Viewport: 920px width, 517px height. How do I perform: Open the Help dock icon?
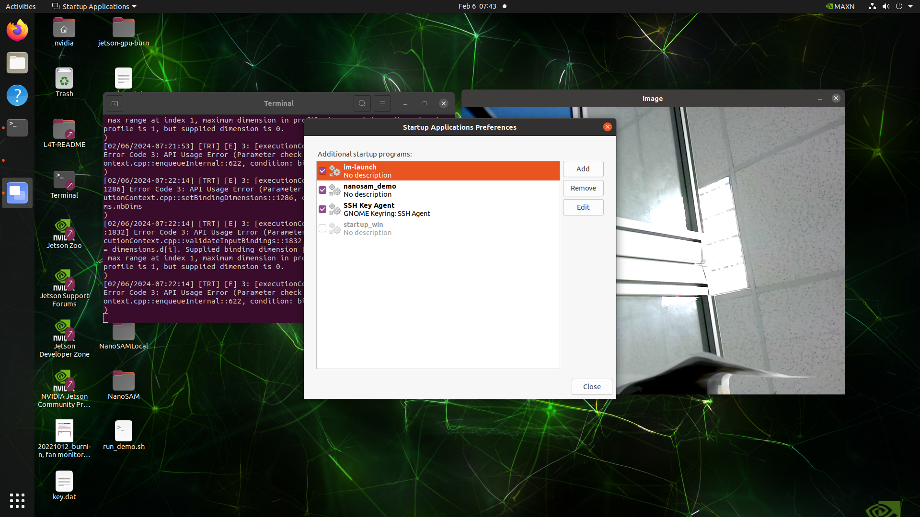[17, 95]
